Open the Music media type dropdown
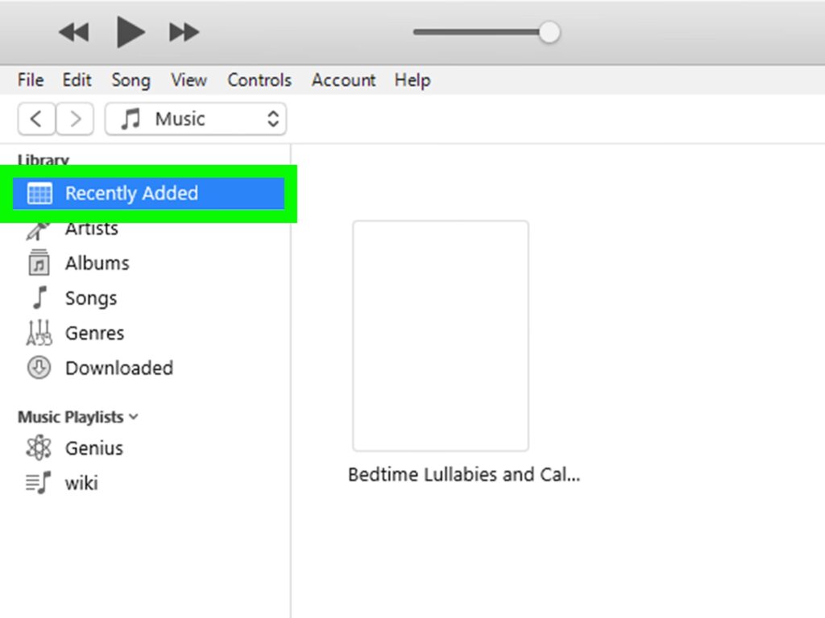The image size is (825, 618). 196,119
